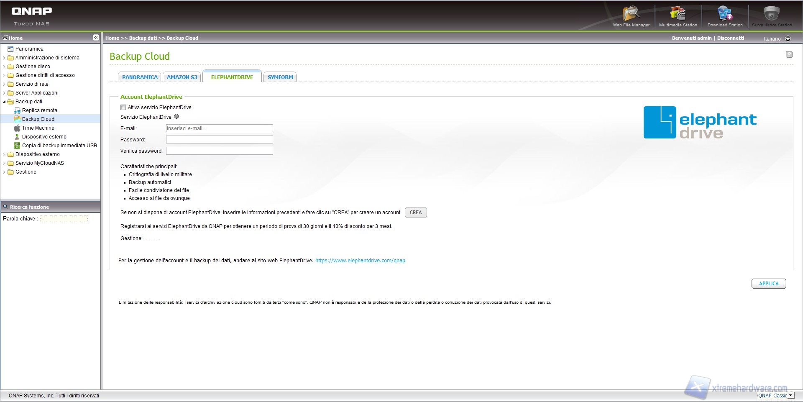Open the Italiano language dropdown

tap(788, 38)
